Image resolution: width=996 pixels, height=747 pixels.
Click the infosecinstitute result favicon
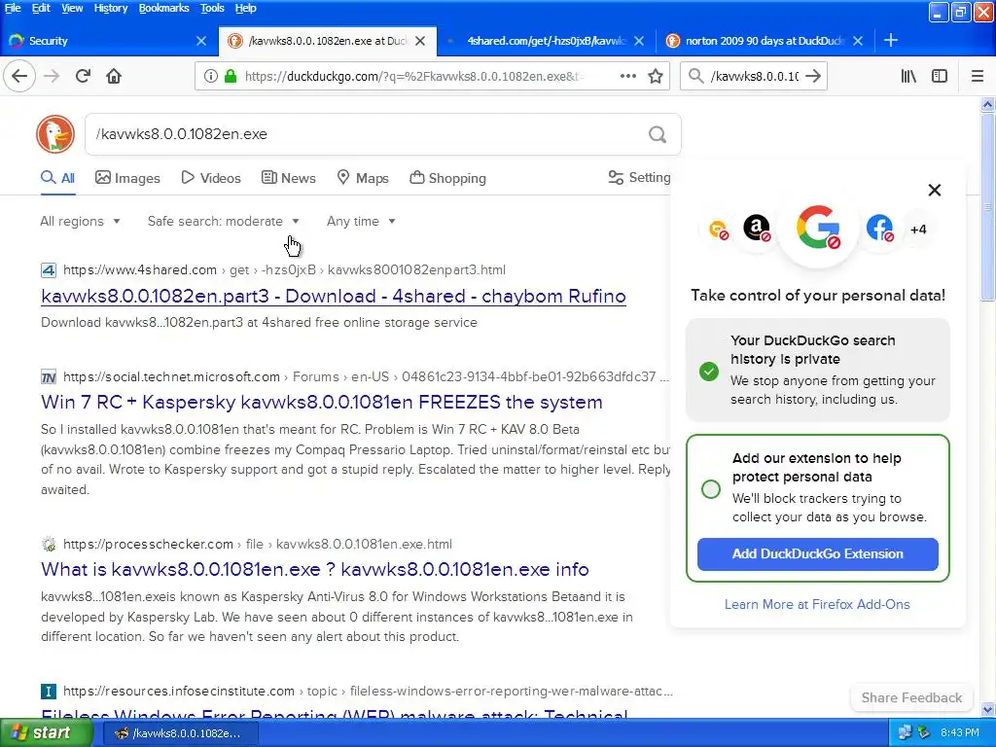coord(49,692)
